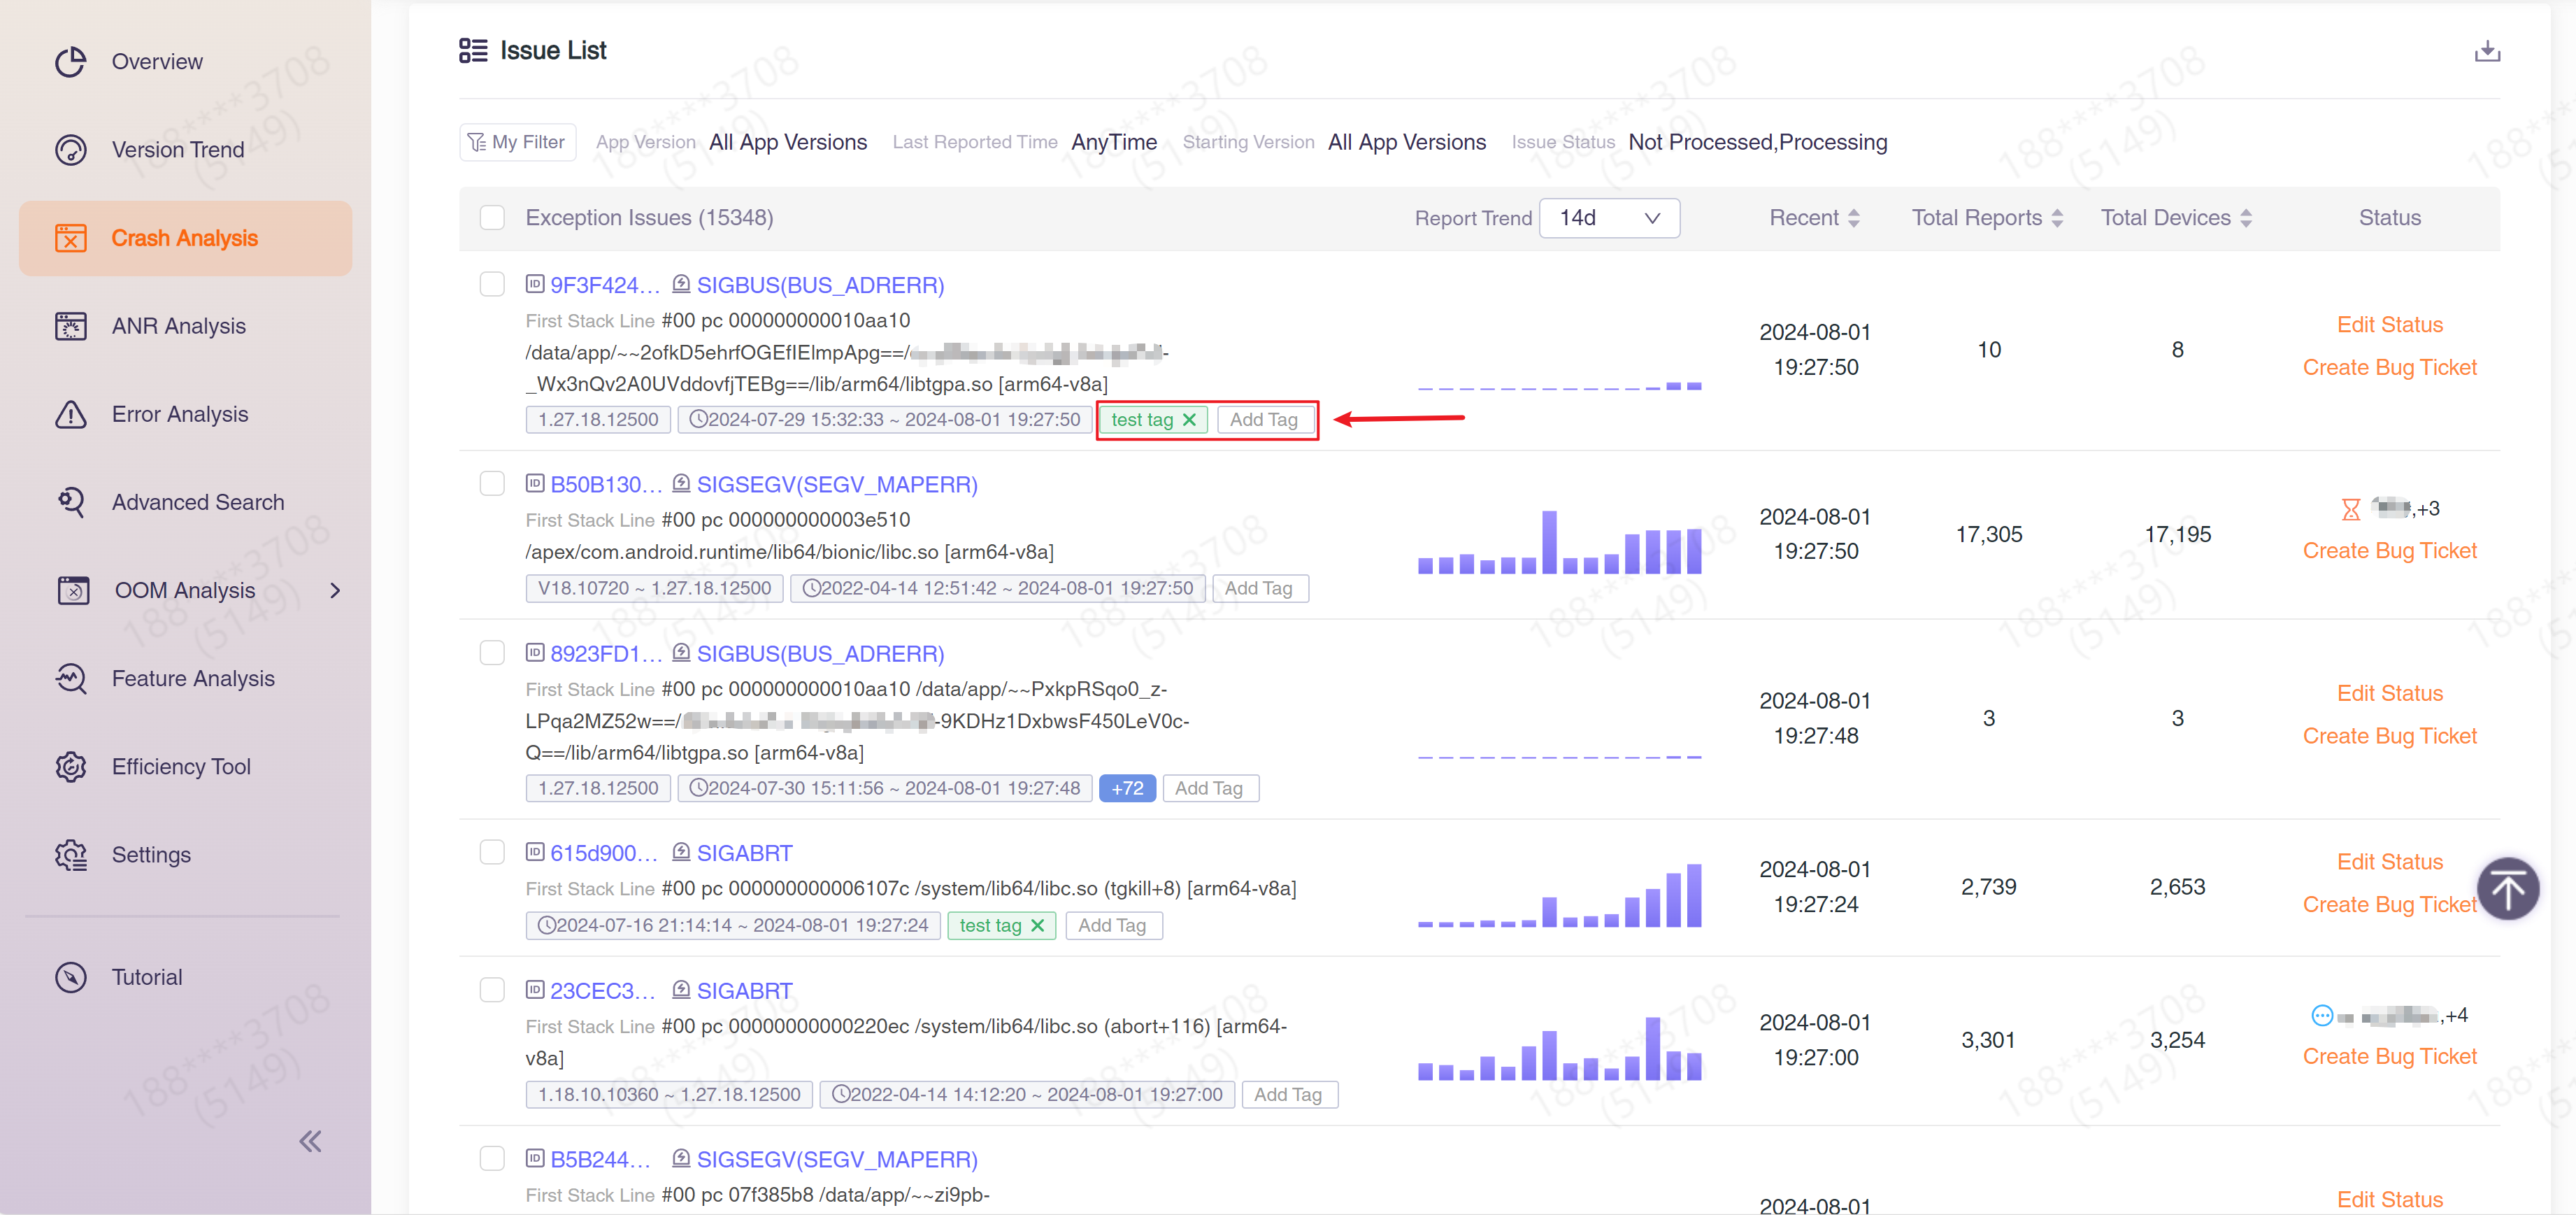Screen dimensions: 2576x1215
Task: Click Edit Status for issue 9F3F424
Action: (2389, 325)
